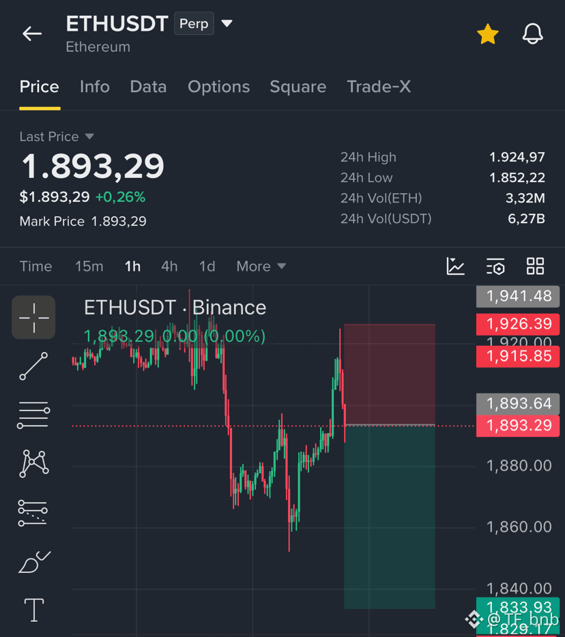Image resolution: width=565 pixels, height=637 pixels.
Task: Click the 1,860.00 axis label
Action: tap(519, 527)
